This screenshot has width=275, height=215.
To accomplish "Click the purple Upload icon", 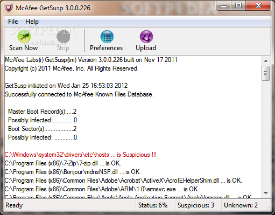I will coord(146,37).
